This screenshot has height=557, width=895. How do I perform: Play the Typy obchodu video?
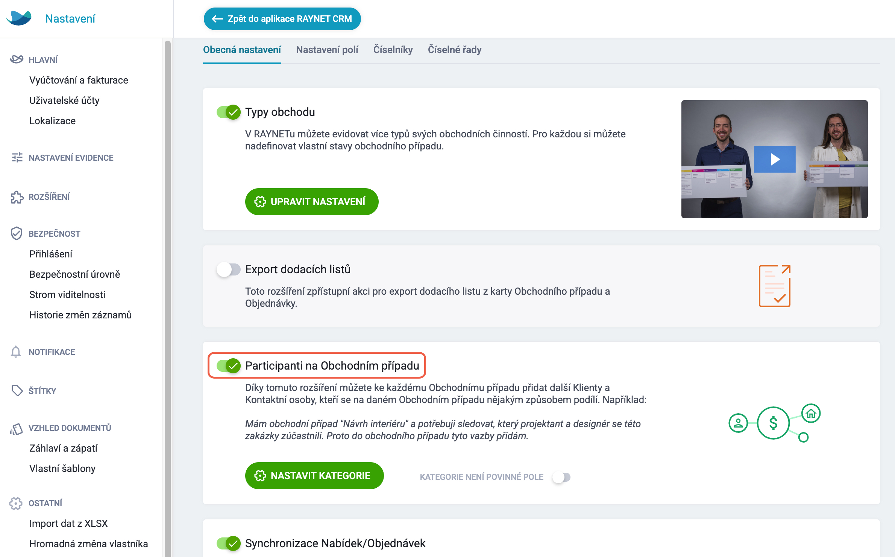tap(775, 159)
